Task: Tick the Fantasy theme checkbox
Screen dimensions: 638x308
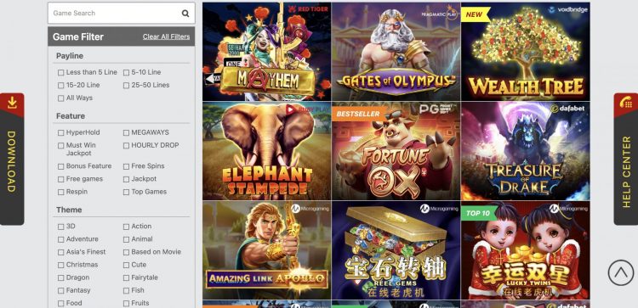Action: 61,291
